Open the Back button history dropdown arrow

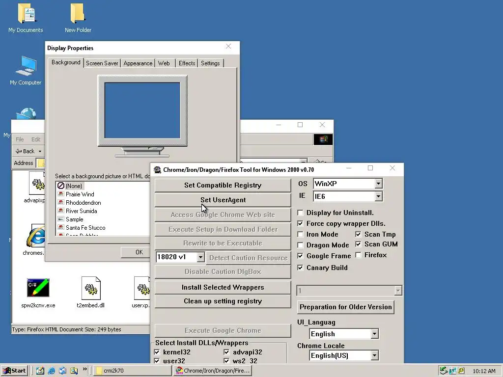point(40,151)
